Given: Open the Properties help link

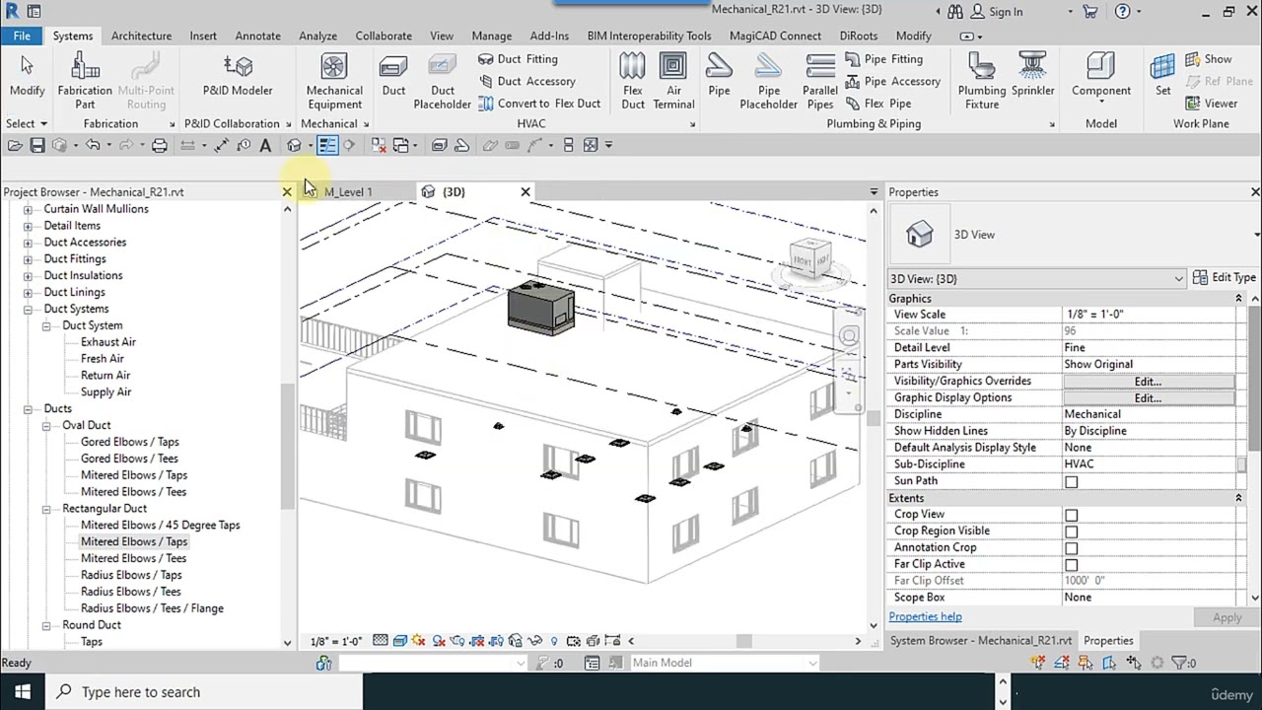Looking at the screenshot, I should pyautogui.click(x=925, y=616).
